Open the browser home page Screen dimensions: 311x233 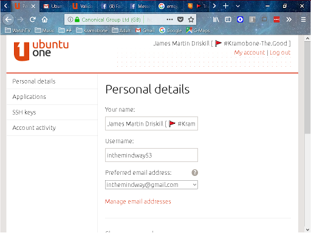coord(44,19)
